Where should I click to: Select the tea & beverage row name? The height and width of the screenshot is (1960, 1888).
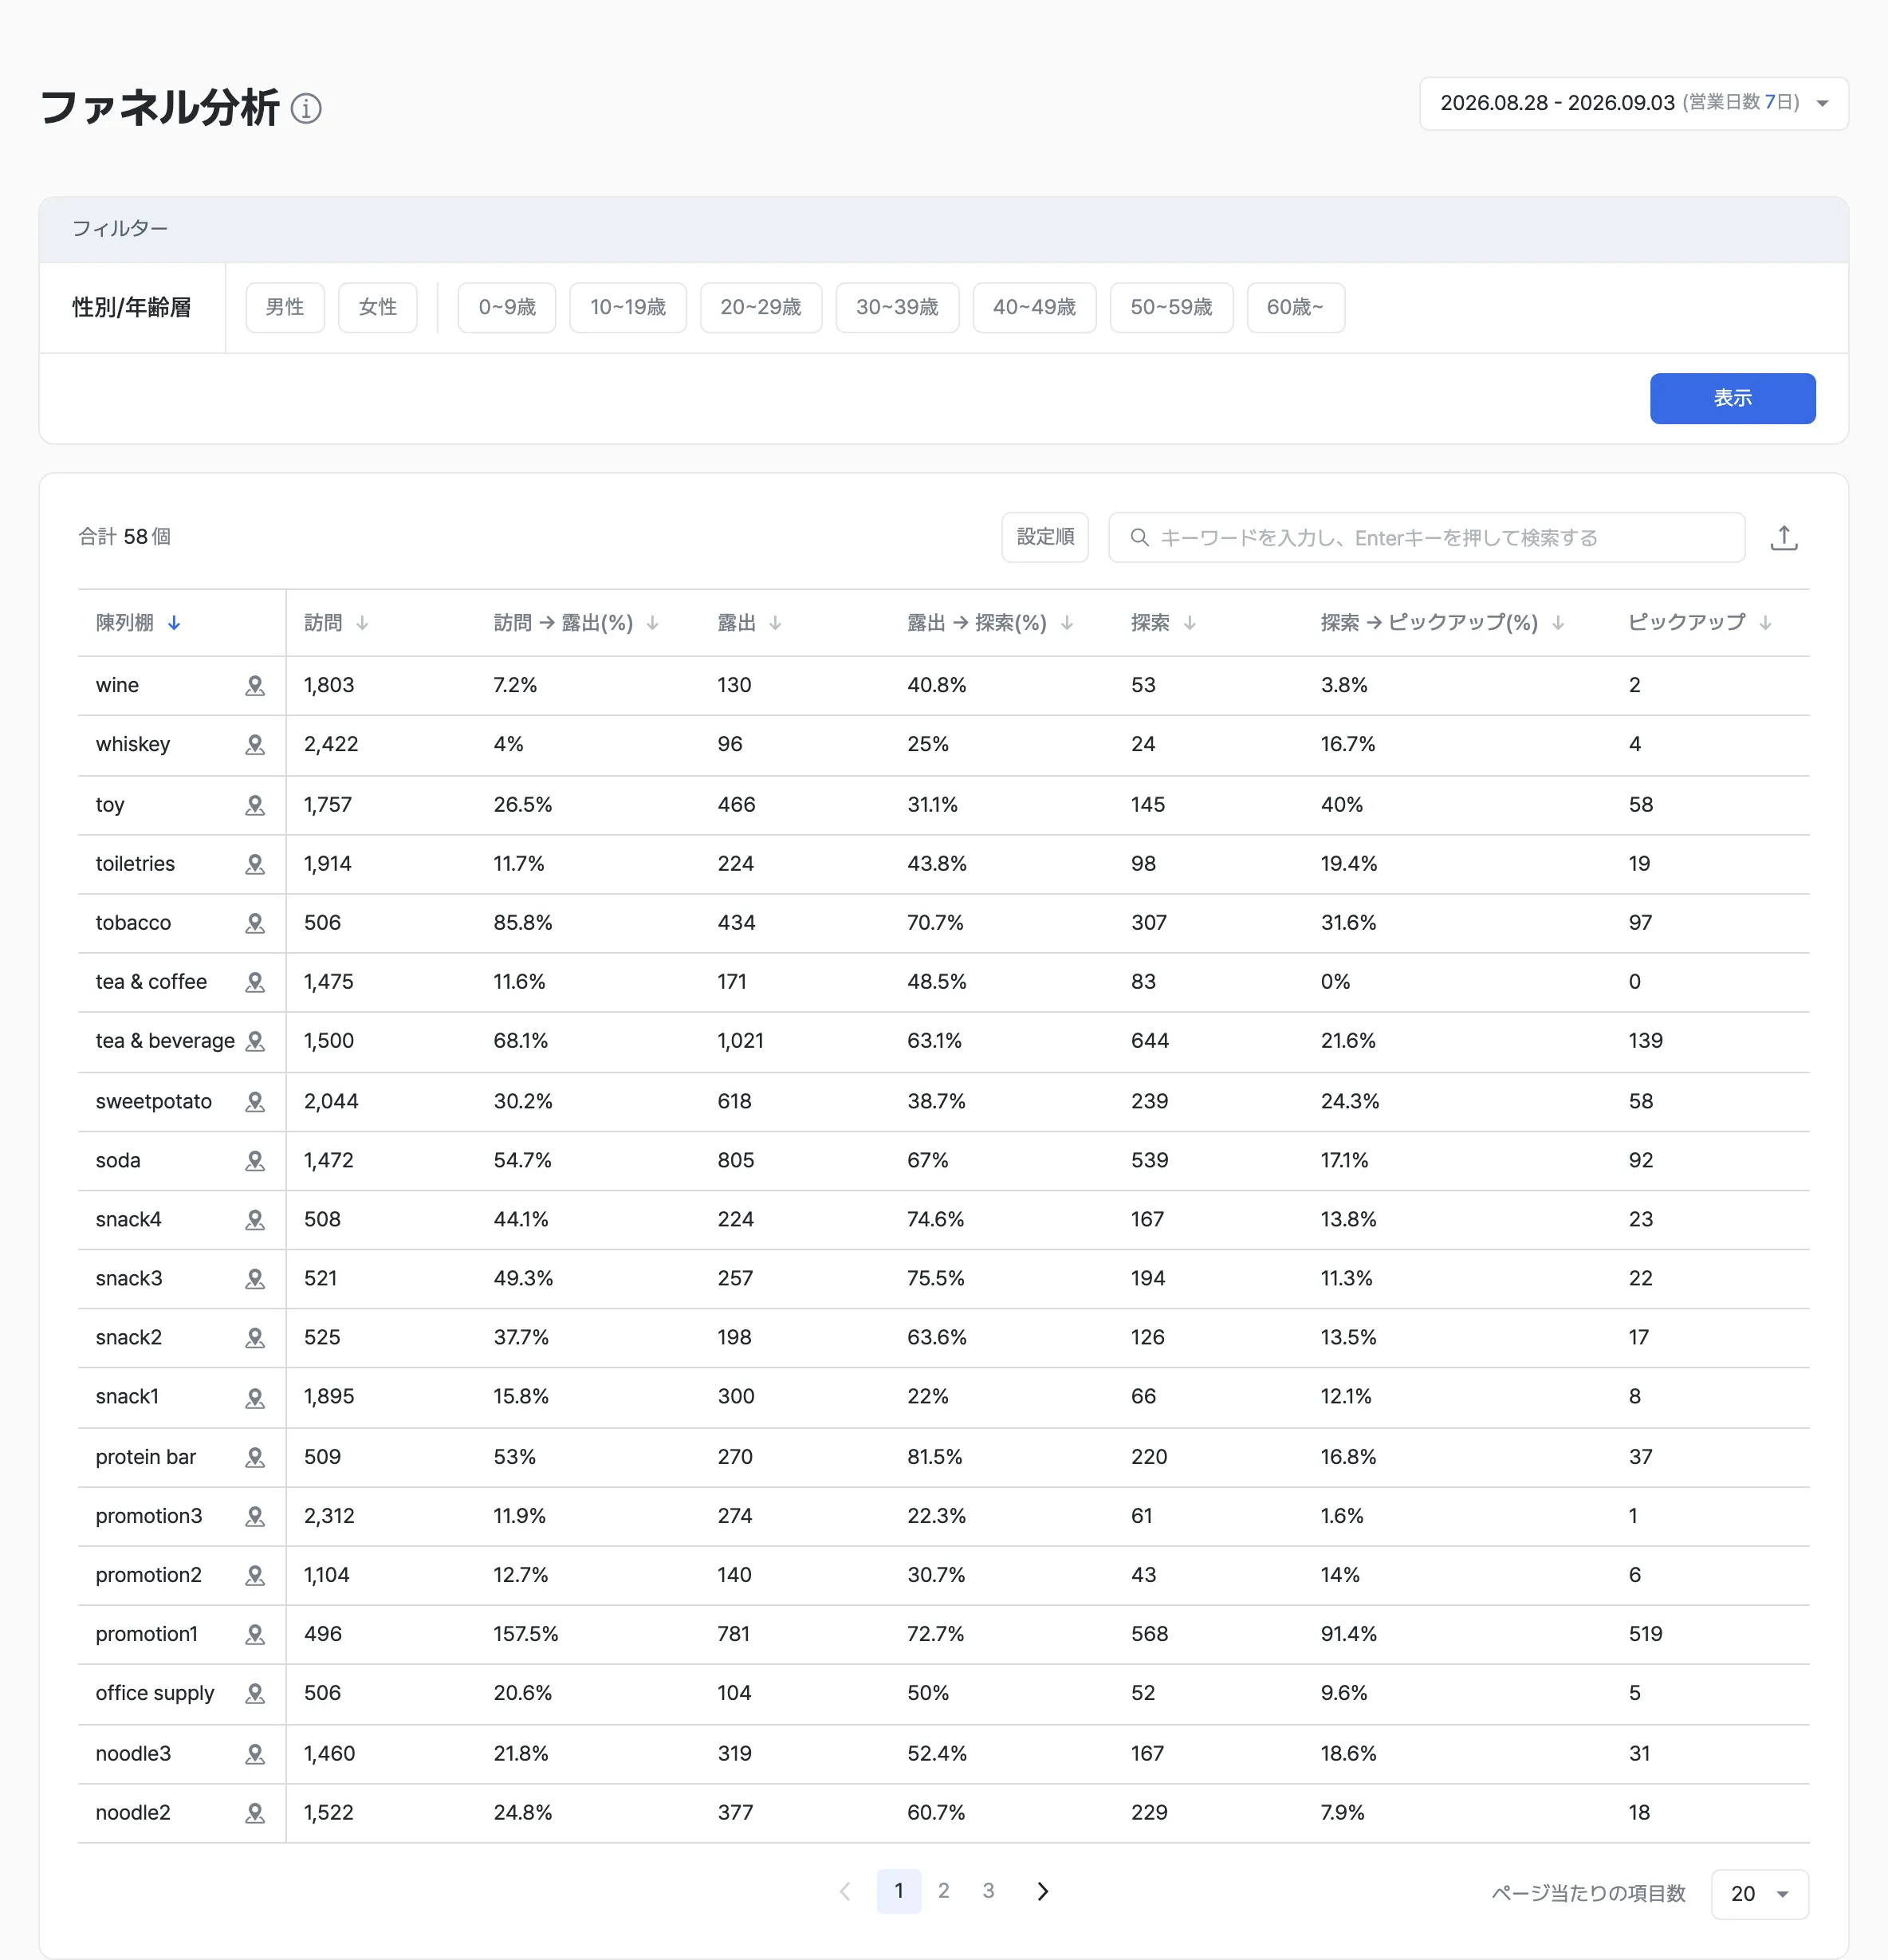point(165,1041)
